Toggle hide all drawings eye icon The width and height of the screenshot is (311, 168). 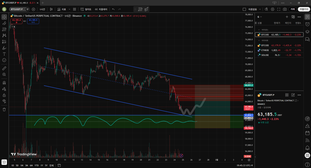coord(4,101)
